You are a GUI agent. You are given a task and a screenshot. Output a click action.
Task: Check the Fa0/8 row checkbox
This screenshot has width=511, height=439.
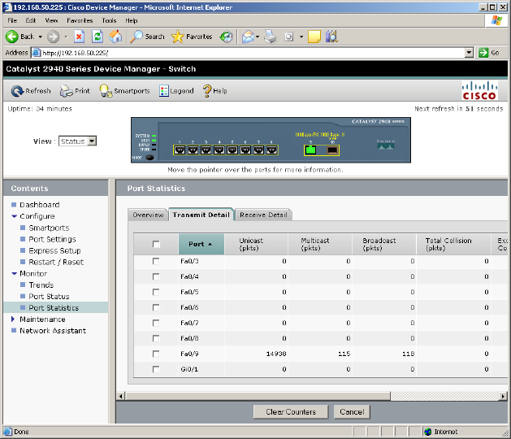point(156,338)
